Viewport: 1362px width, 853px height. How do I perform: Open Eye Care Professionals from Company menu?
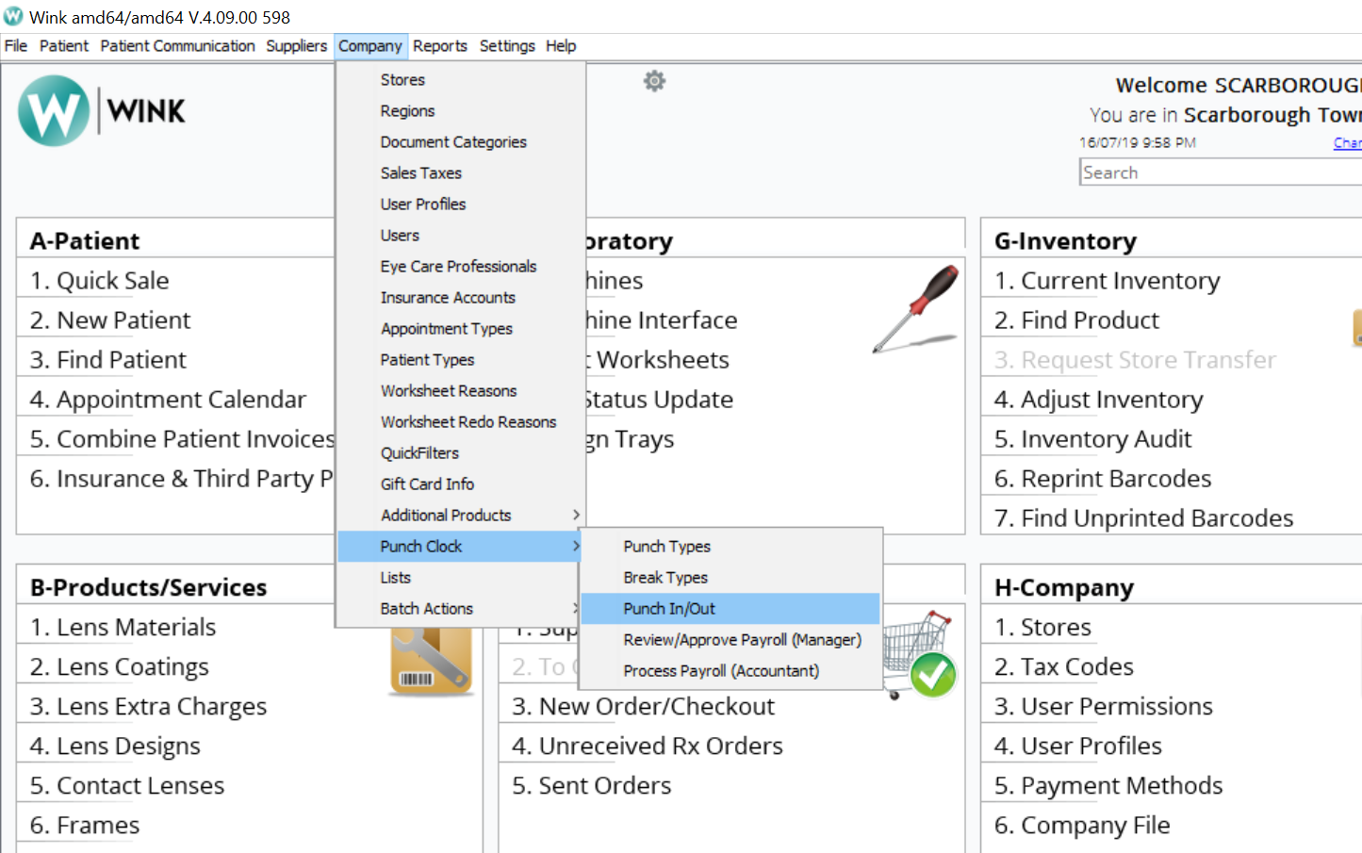(458, 266)
